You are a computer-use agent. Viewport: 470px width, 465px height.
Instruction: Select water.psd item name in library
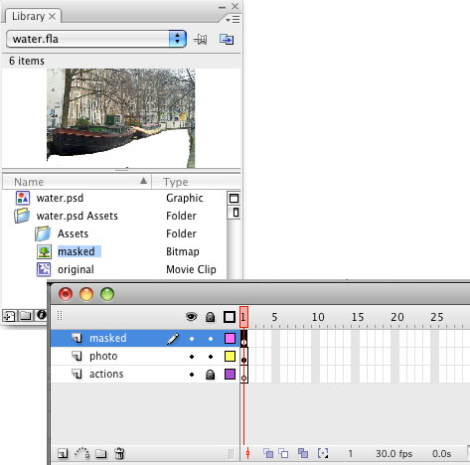click(x=60, y=198)
